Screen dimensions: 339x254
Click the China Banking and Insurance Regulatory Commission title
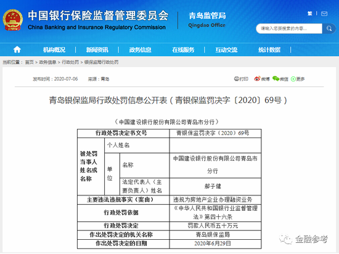pos(97,27)
